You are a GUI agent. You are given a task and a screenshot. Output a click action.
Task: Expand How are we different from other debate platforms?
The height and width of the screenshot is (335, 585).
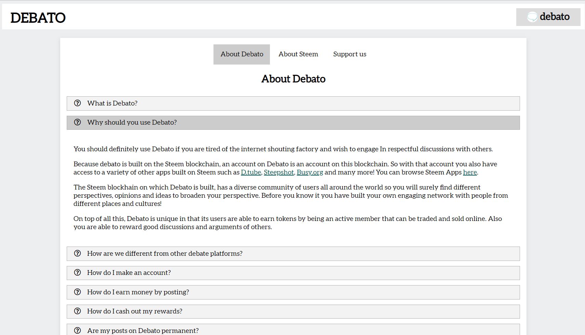[293, 254]
